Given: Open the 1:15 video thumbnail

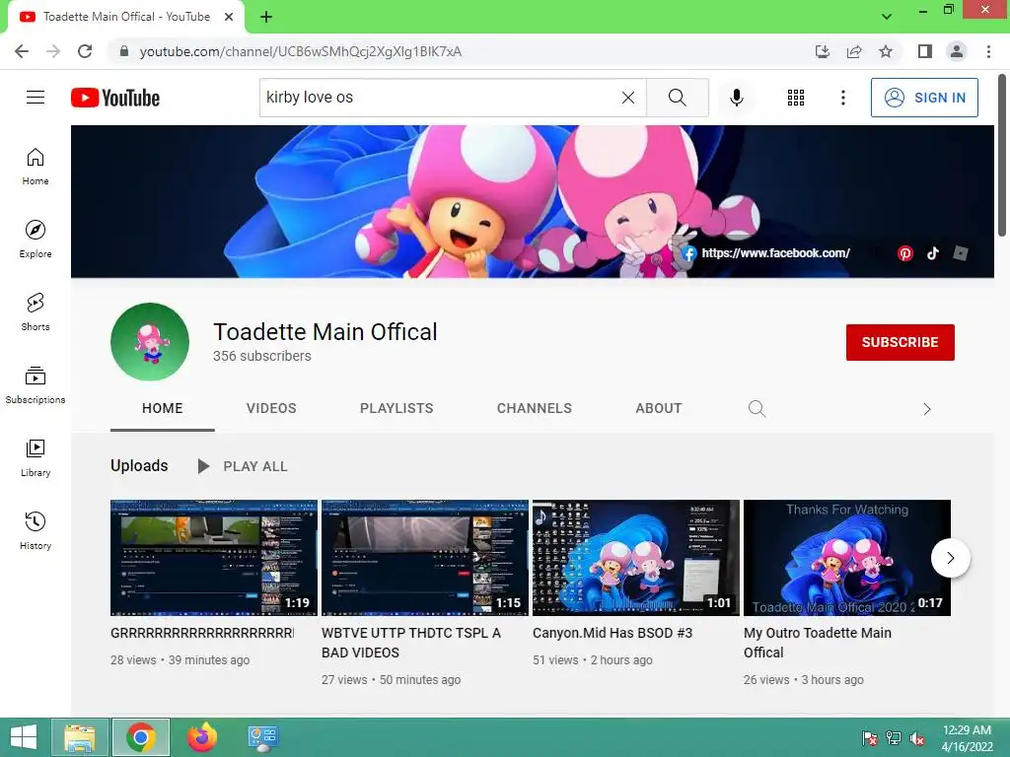Looking at the screenshot, I should 425,558.
